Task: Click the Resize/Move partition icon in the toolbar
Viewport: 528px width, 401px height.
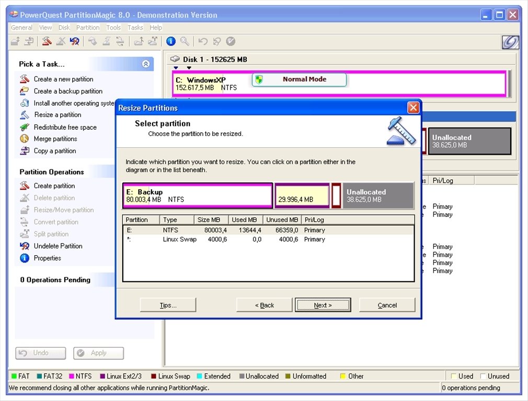Action: [16, 41]
